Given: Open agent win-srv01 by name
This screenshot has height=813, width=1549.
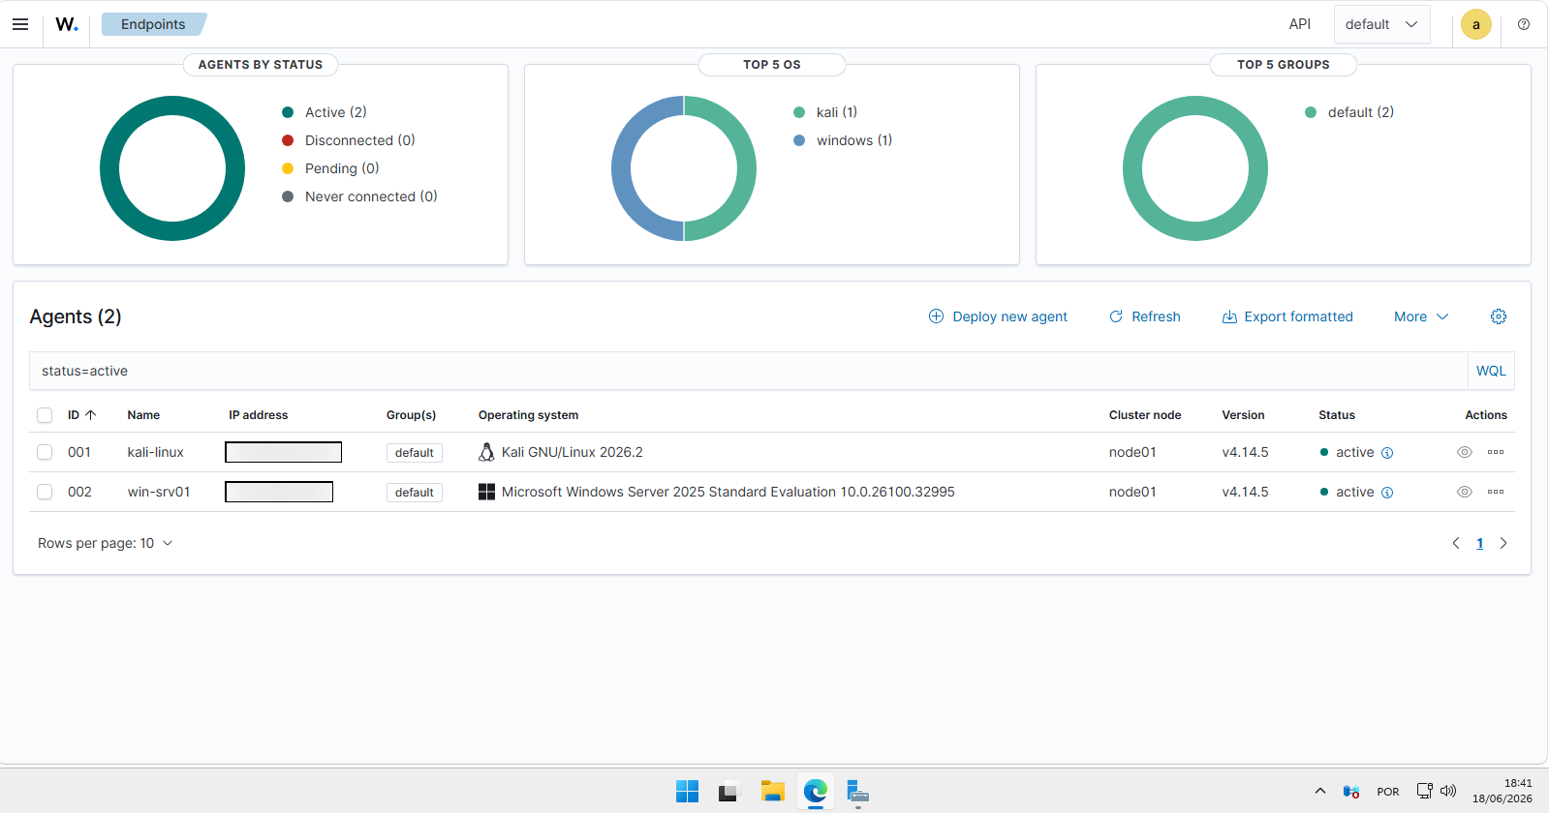Looking at the screenshot, I should coord(159,492).
